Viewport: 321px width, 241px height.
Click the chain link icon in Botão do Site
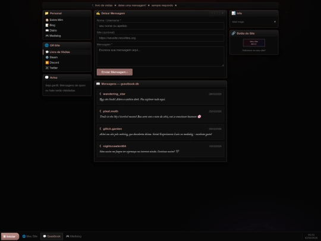(234, 33)
